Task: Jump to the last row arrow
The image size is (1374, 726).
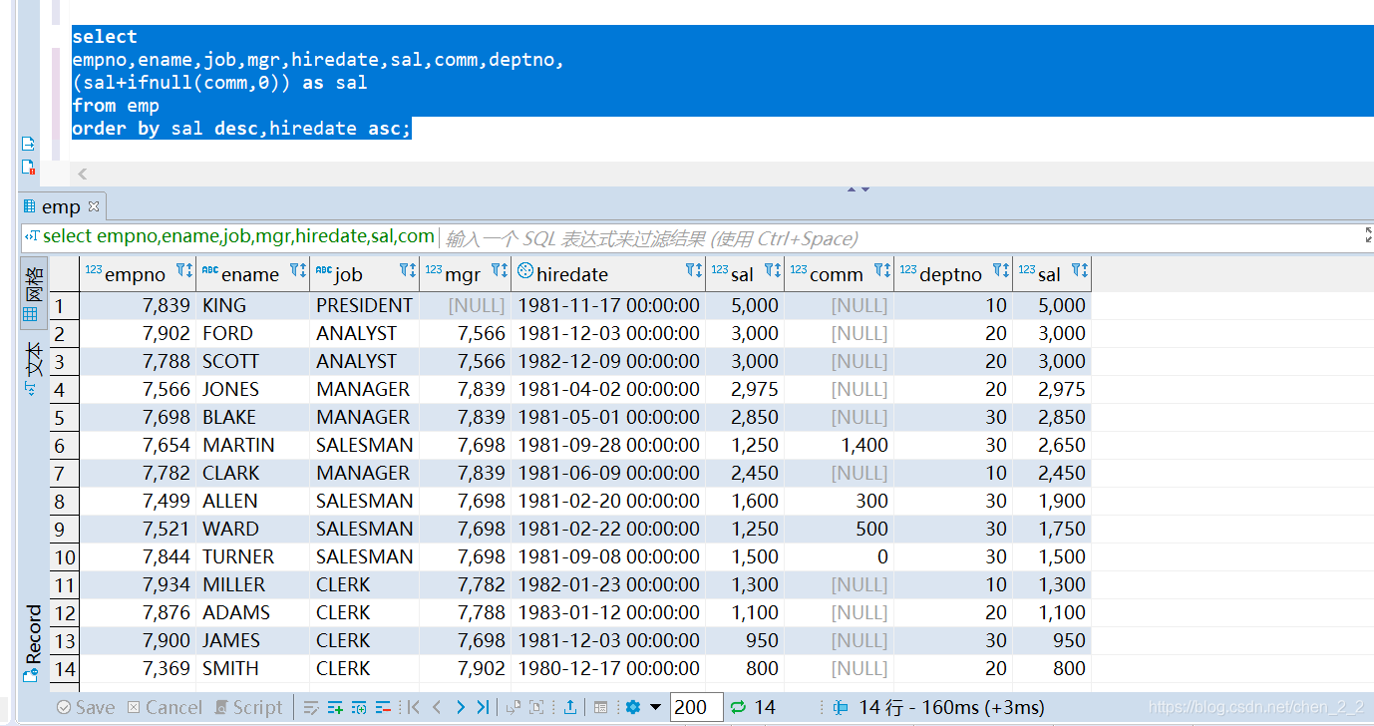Action: click(483, 707)
